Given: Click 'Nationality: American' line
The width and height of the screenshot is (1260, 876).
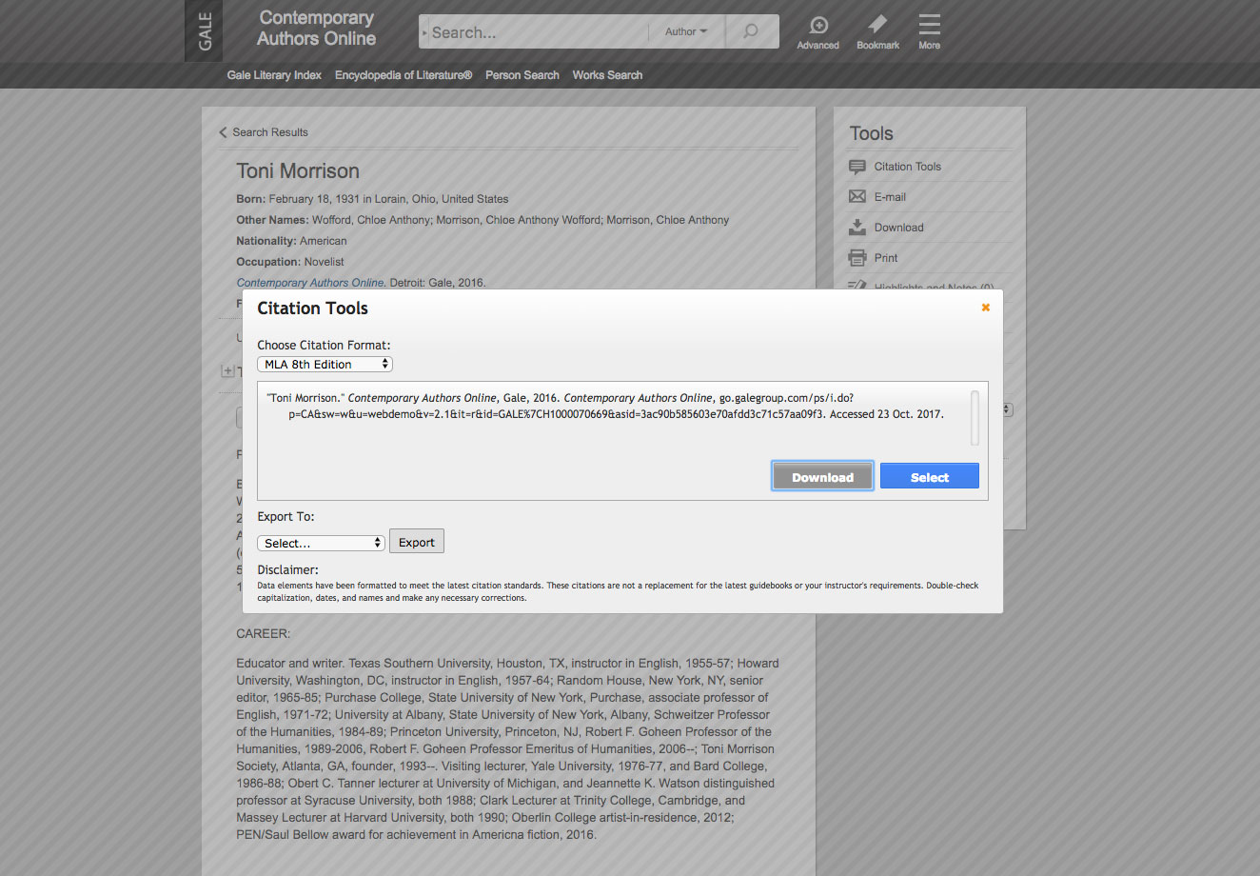Looking at the screenshot, I should pos(291,241).
